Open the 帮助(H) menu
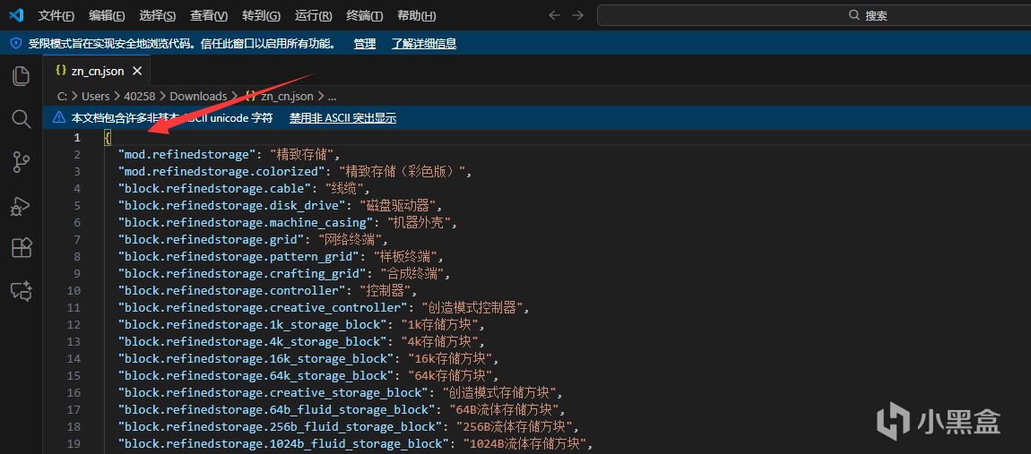This screenshot has height=454, width=1031. point(416,16)
